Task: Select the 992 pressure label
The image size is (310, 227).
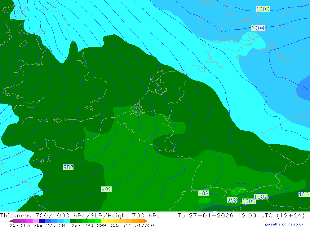Action: [106, 190]
